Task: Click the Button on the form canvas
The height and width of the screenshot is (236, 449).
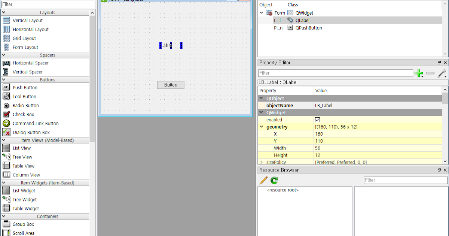Action: (170, 85)
